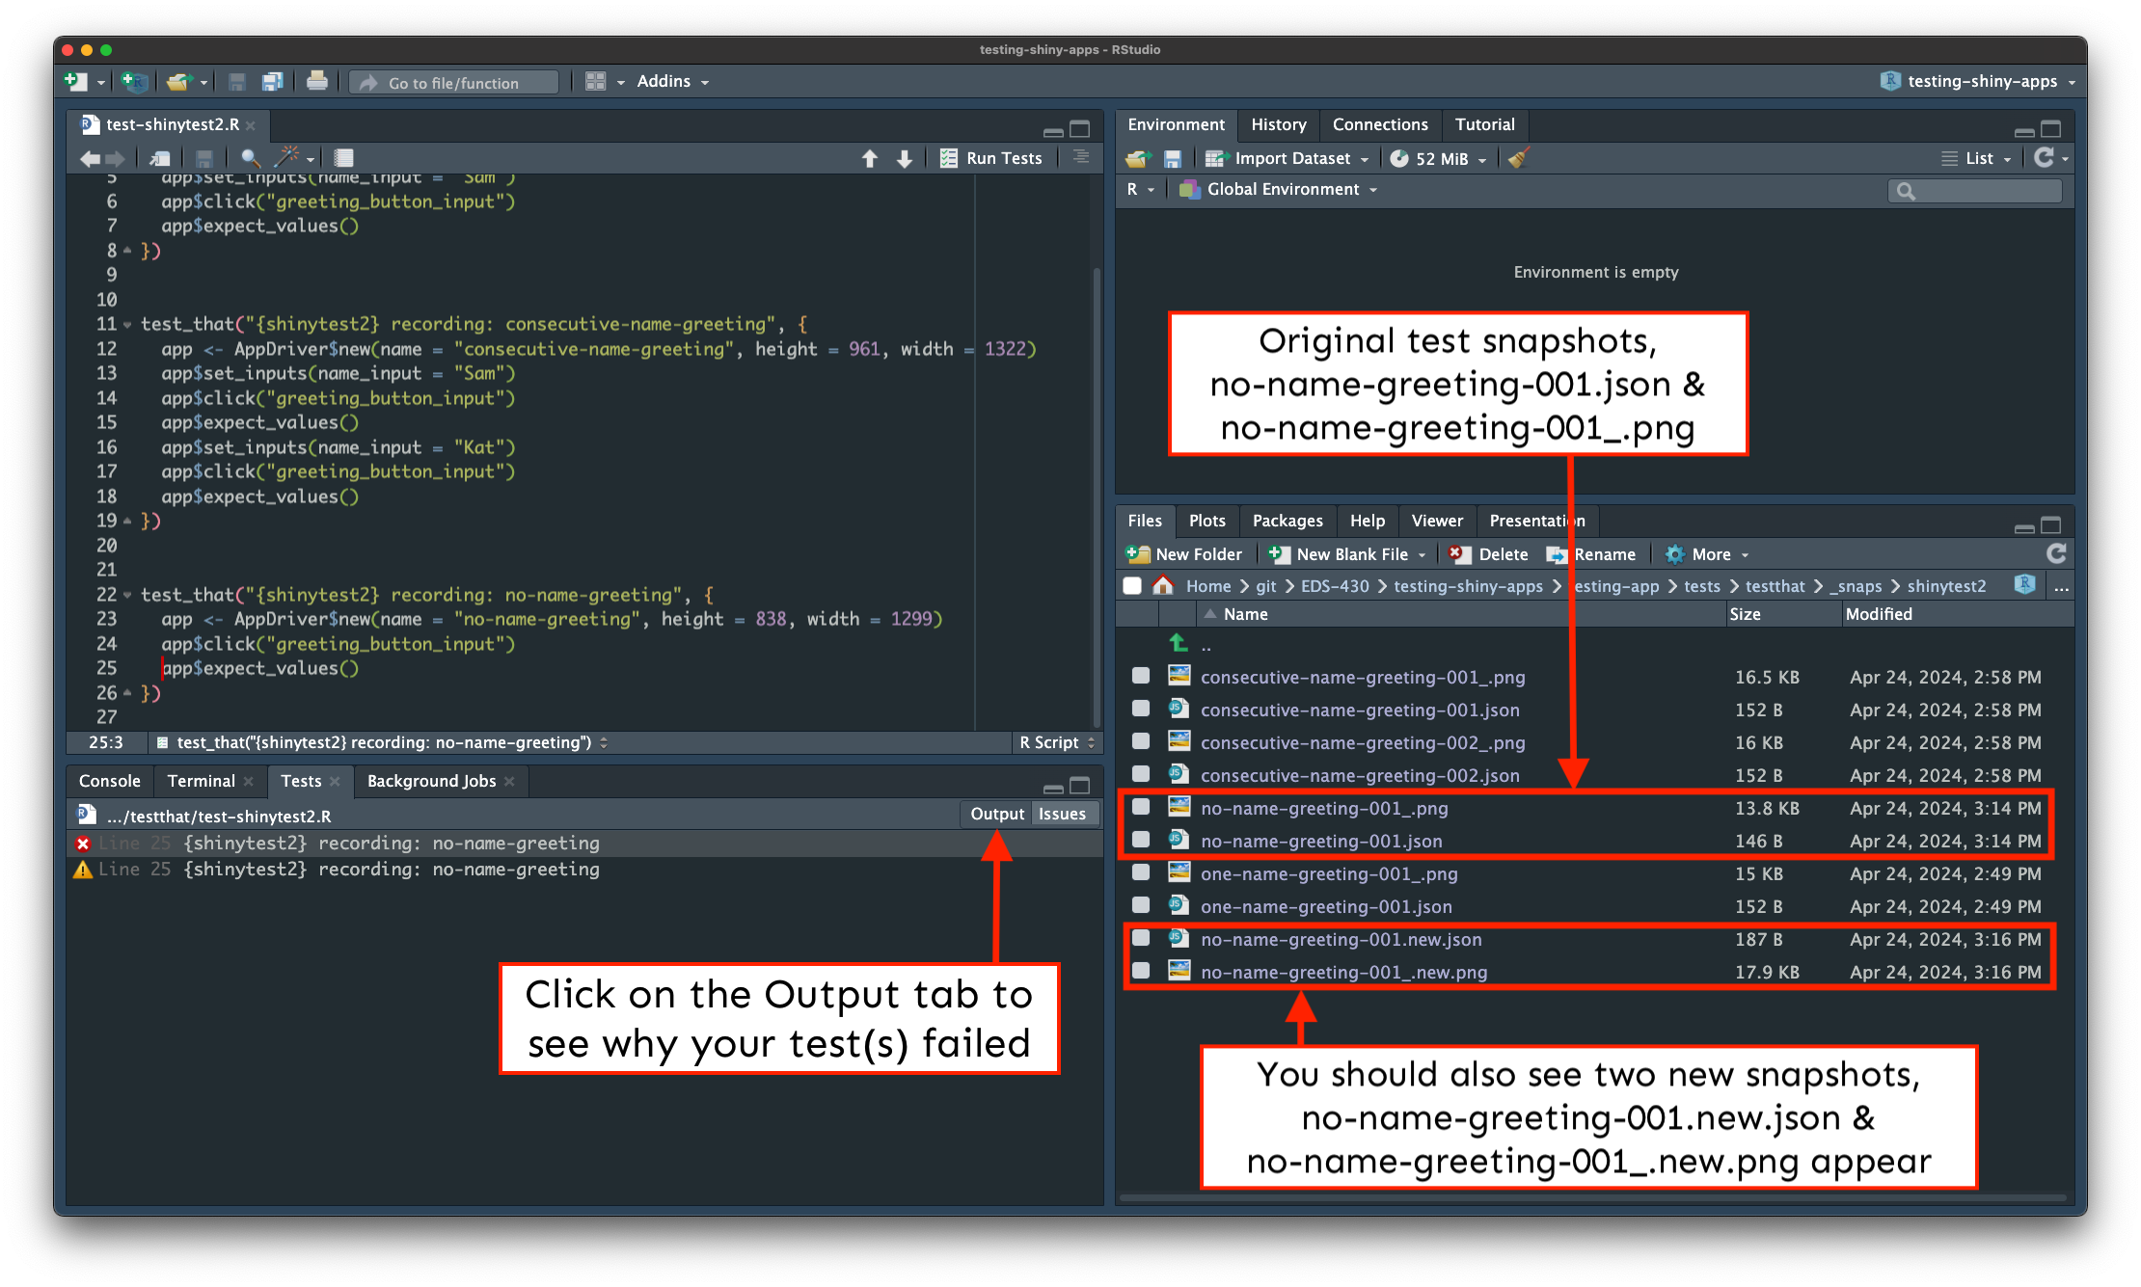Screen dimensions: 2141x1287
Task: Select checkbox for one-name-greeting-001_.png
Action: [x=1141, y=873]
